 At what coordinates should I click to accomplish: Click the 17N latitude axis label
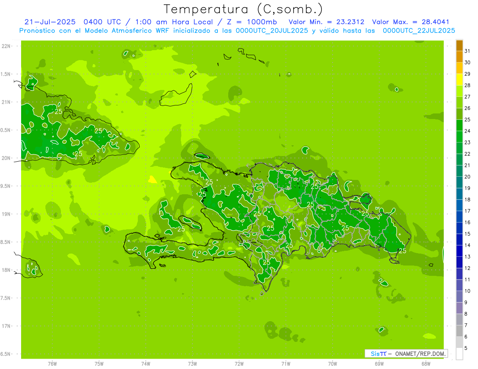[6, 326]
